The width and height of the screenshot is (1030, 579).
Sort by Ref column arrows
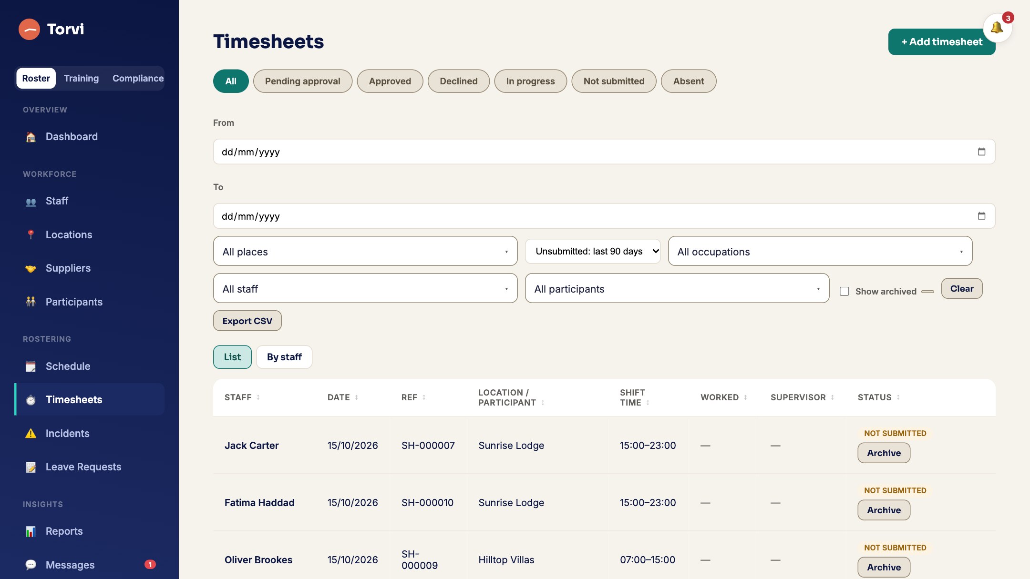pos(424,397)
